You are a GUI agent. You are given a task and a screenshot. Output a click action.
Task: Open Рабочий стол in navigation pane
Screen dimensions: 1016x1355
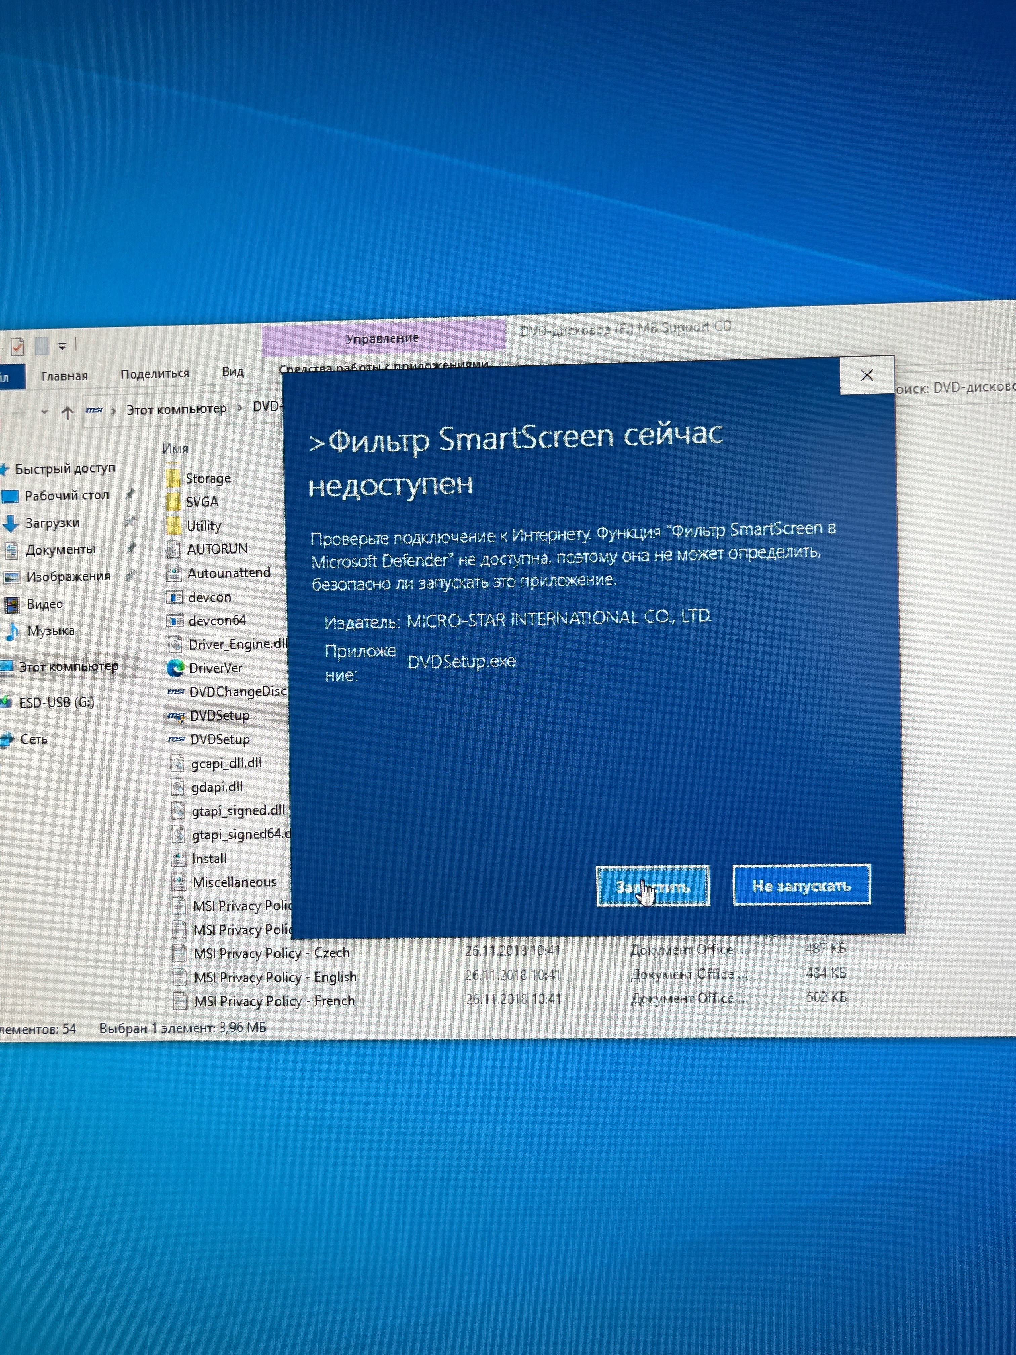coord(67,496)
